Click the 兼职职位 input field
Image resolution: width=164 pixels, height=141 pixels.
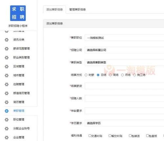(124, 38)
